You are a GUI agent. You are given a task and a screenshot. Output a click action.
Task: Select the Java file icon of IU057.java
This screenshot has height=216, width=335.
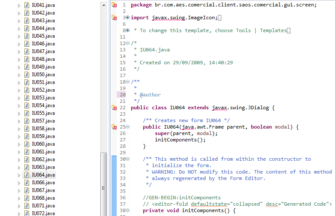[27, 121]
